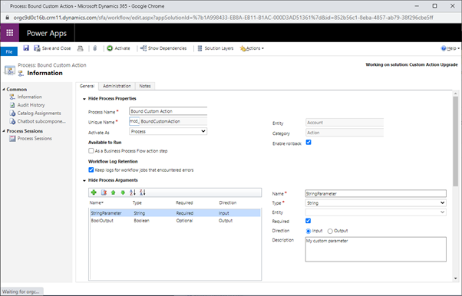Open the argument Type dropdown
The height and width of the screenshot is (296, 462).
point(376,202)
